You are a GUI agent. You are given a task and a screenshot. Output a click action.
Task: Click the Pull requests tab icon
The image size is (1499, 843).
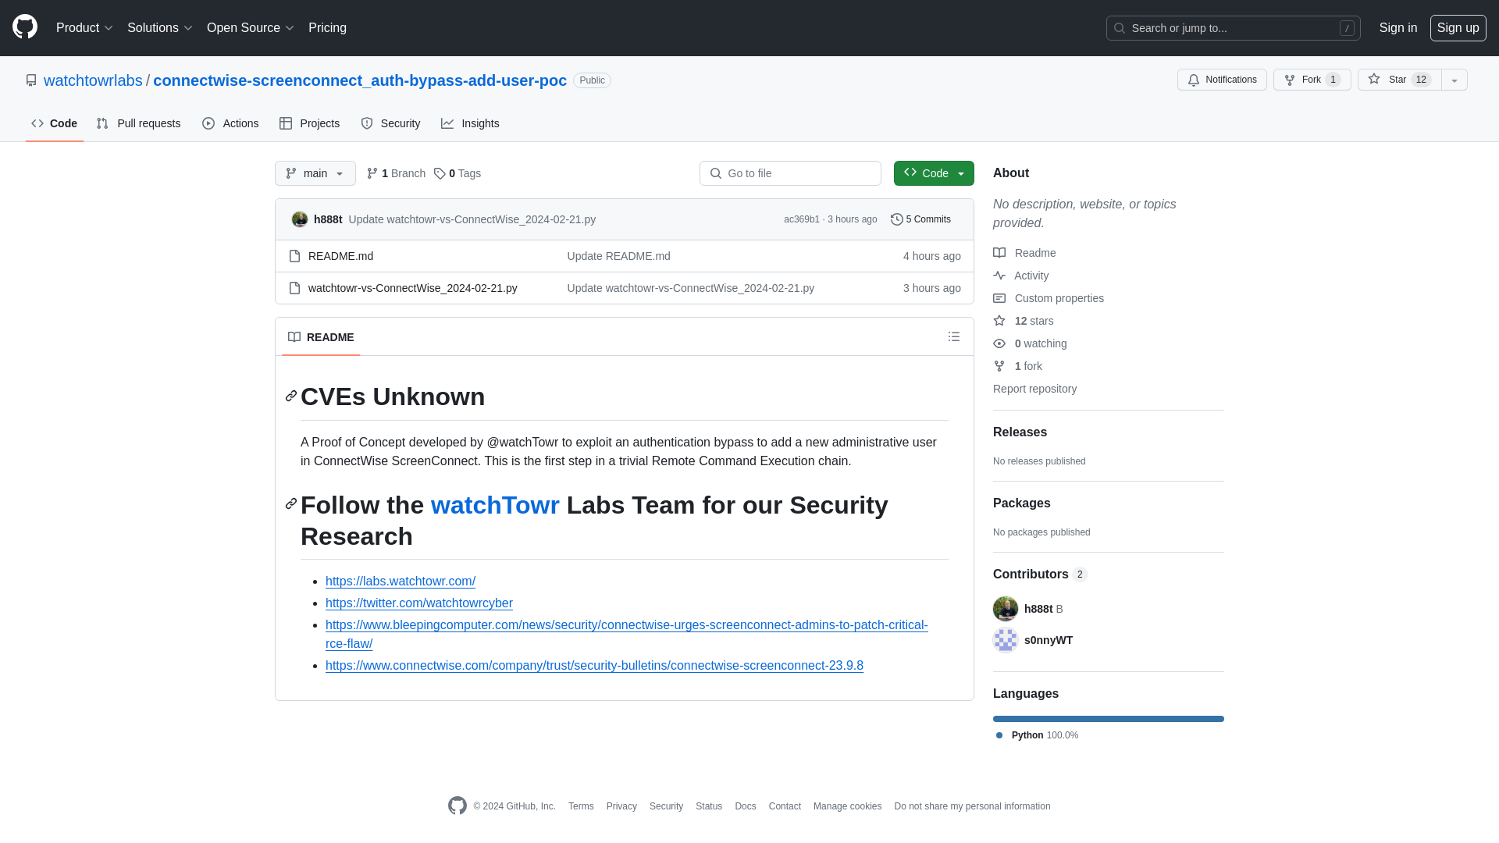point(103,123)
